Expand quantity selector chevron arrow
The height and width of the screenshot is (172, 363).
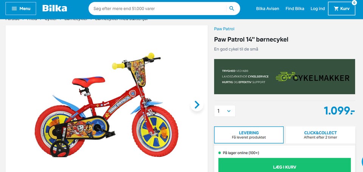click(229, 111)
